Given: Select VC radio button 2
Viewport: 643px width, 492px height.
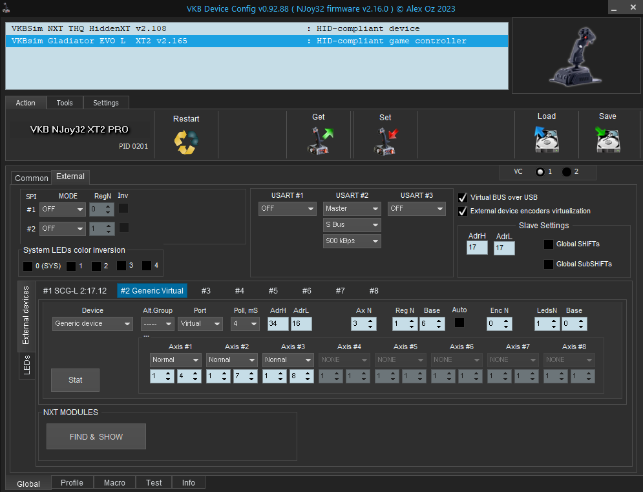Looking at the screenshot, I should click(567, 172).
